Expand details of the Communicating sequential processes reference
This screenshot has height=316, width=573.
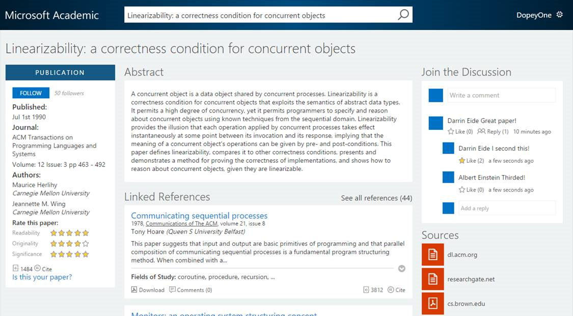click(402, 268)
